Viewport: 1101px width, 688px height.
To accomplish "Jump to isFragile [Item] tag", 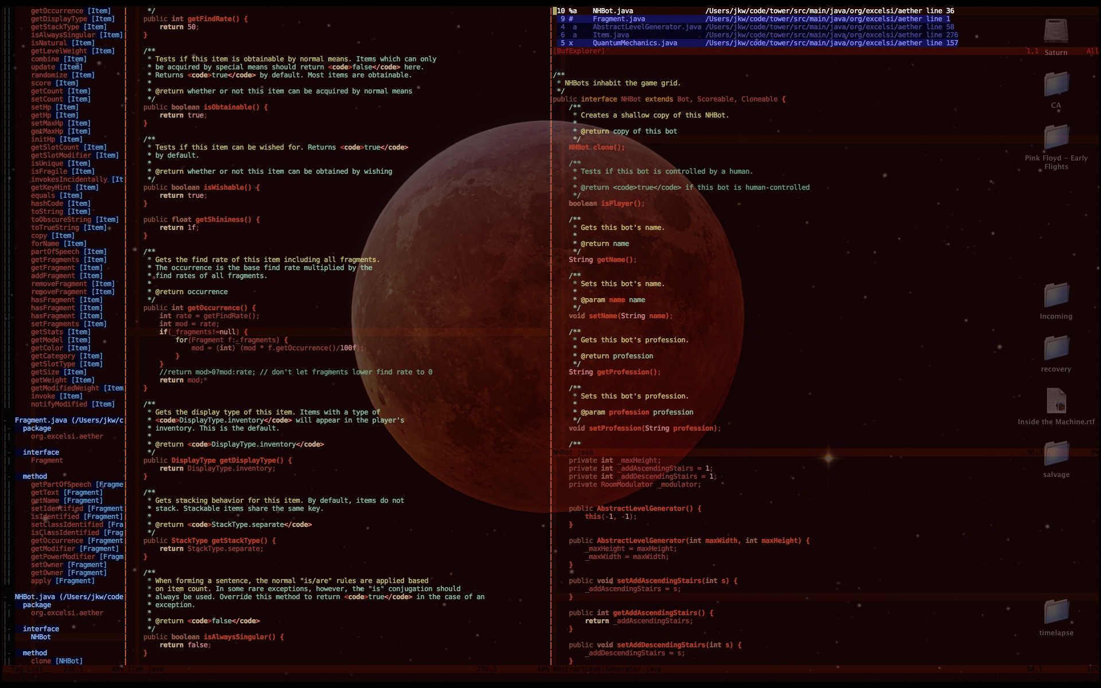I will pos(49,171).
